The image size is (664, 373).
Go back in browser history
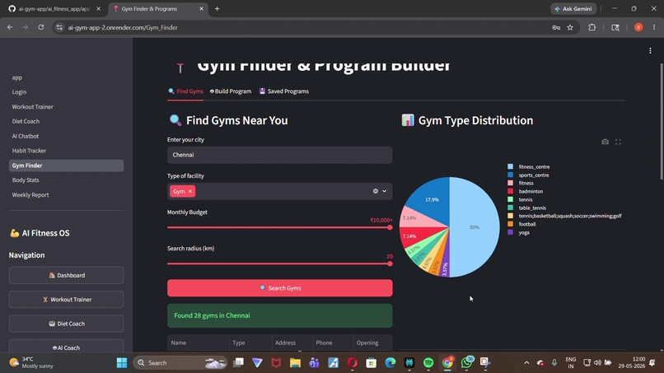[10, 27]
